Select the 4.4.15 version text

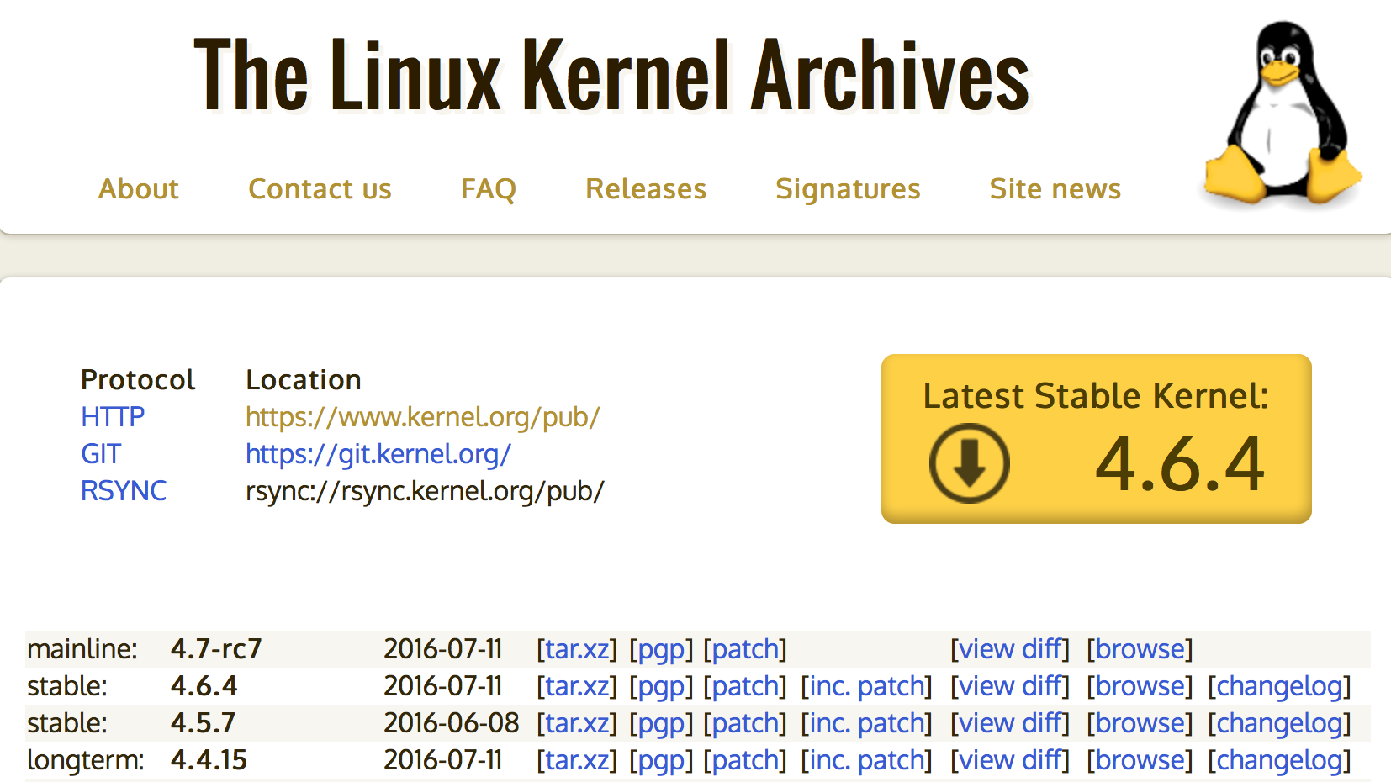(209, 760)
